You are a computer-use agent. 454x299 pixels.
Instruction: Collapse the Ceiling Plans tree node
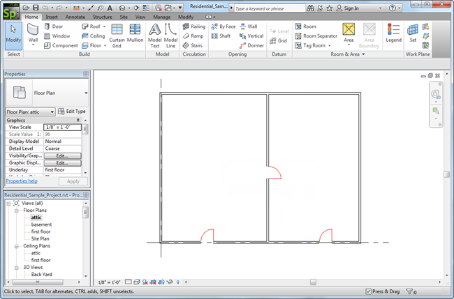[18, 246]
